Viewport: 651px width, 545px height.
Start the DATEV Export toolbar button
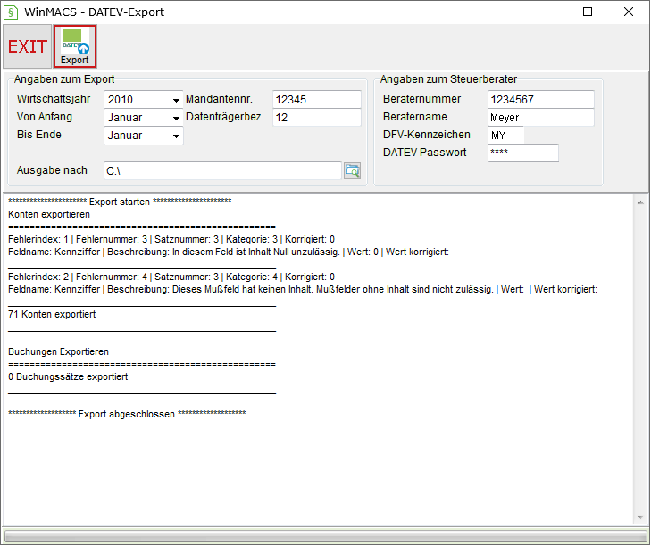pyautogui.click(x=75, y=46)
